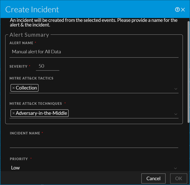Select the Adversary-in-the-Middle tag chip

[x=41, y=113]
